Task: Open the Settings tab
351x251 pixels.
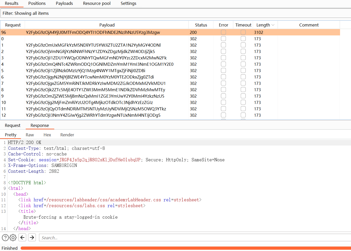Action: pos(128,4)
